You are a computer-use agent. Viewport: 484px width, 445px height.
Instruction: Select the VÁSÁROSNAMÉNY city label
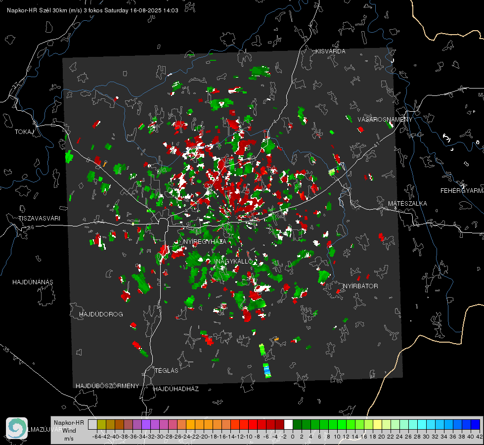385,120
